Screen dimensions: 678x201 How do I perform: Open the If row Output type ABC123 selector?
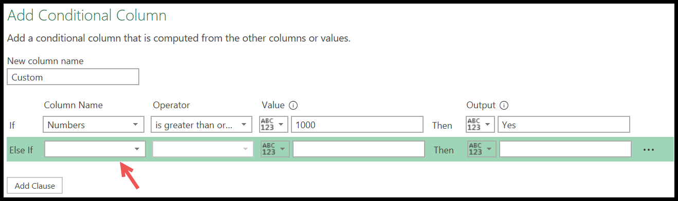(x=481, y=125)
